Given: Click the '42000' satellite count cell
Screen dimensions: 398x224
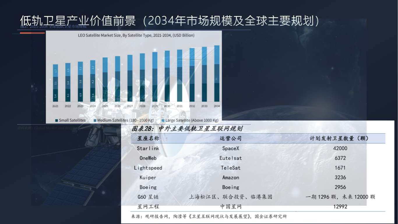Looking at the screenshot, I should click(x=340, y=148).
